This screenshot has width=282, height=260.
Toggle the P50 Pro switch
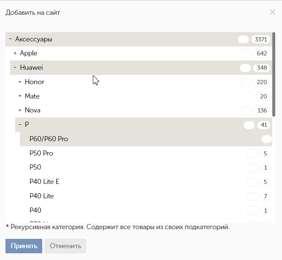[x=252, y=153]
